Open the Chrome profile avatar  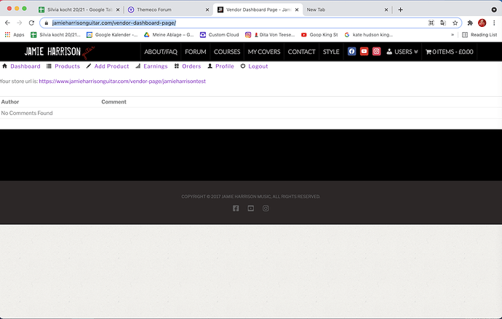(x=482, y=23)
